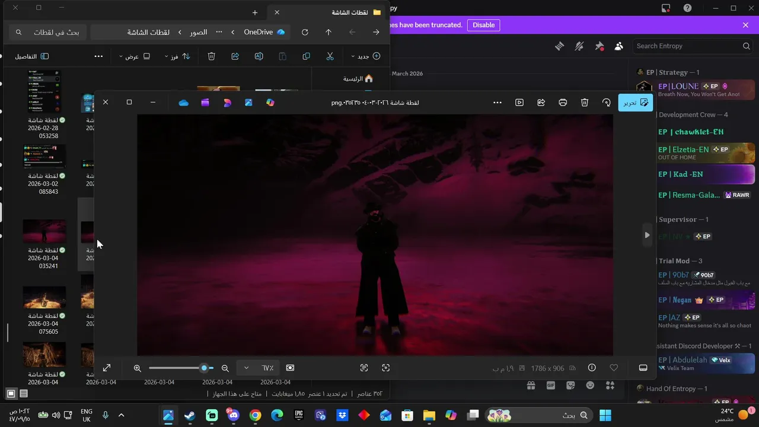The image size is (759, 427).
Task: Print the photo from Photos toolbar
Action: click(563, 103)
